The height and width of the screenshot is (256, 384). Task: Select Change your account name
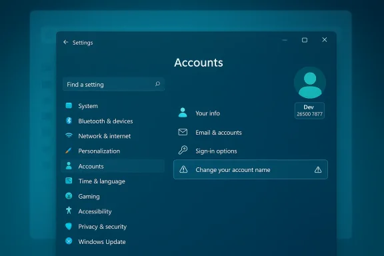tap(251, 169)
